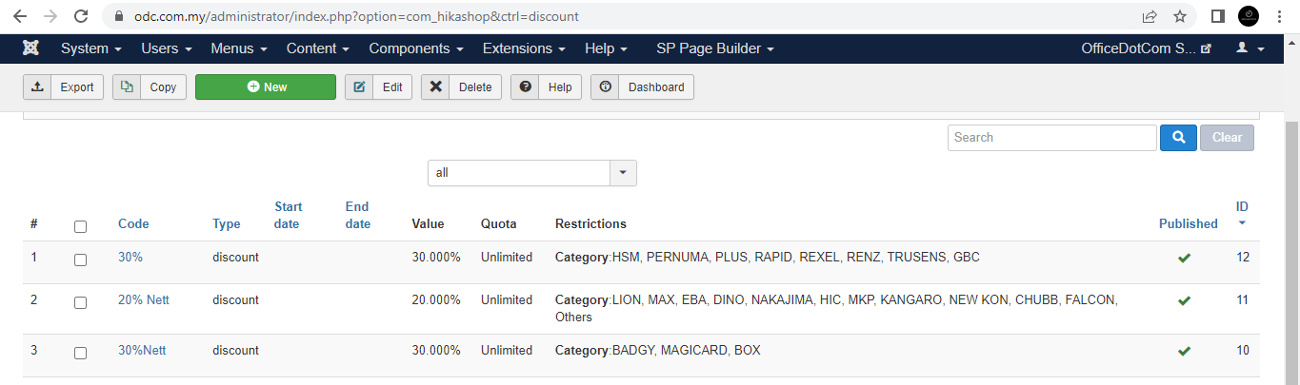Click the browser address bar URL

pyautogui.click(x=354, y=17)
